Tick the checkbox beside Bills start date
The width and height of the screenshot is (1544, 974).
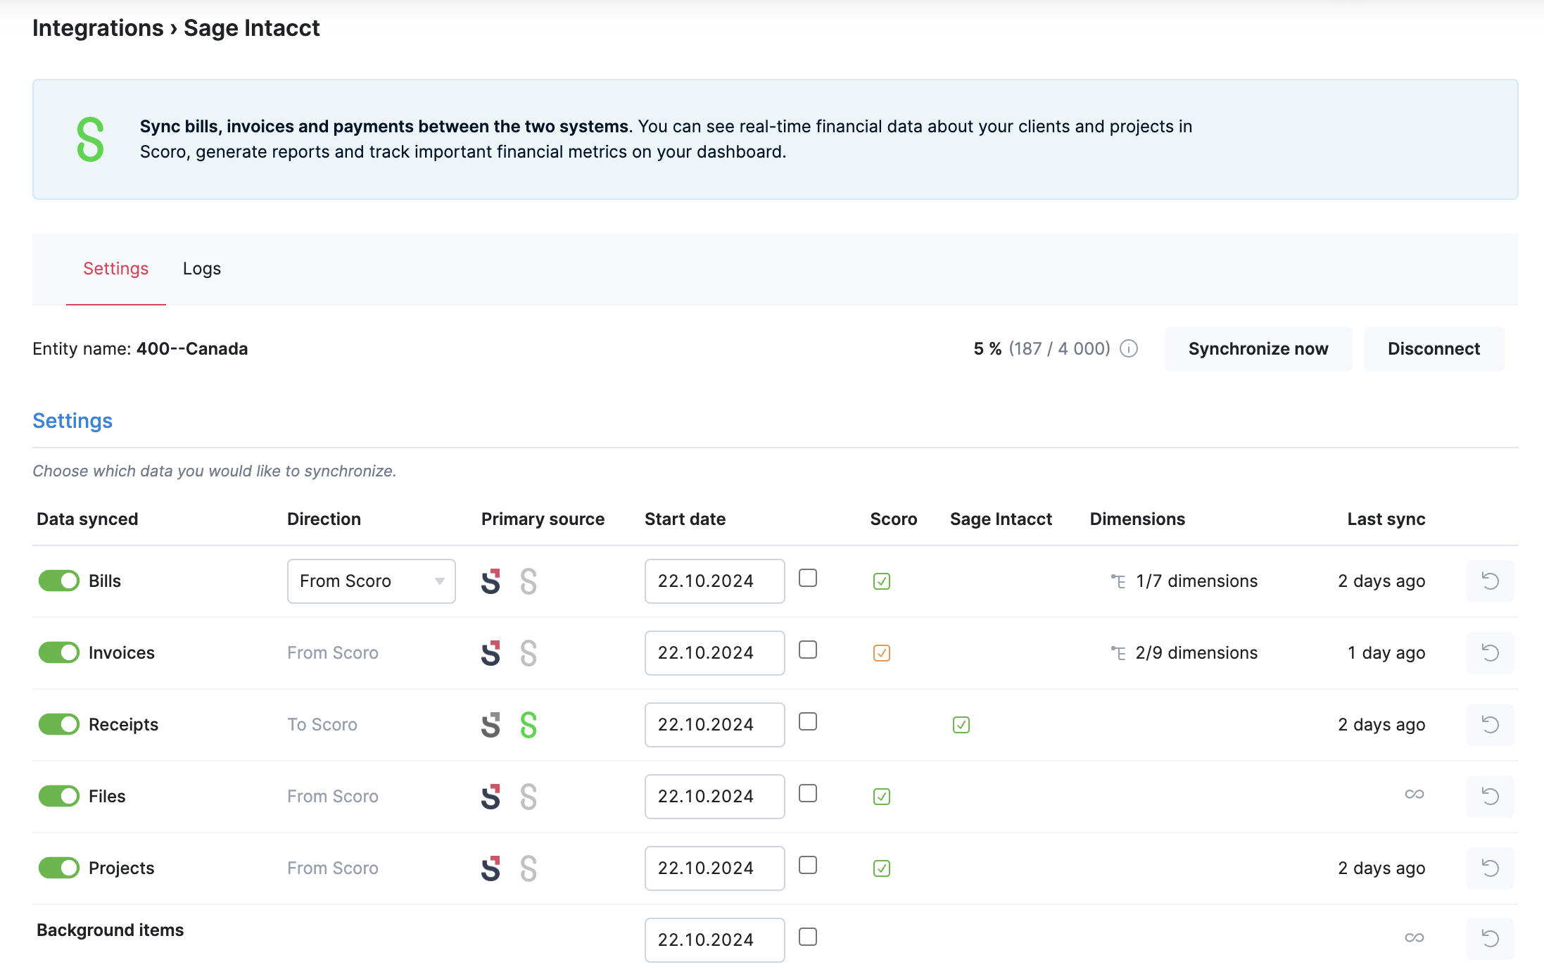click(808, 578)
